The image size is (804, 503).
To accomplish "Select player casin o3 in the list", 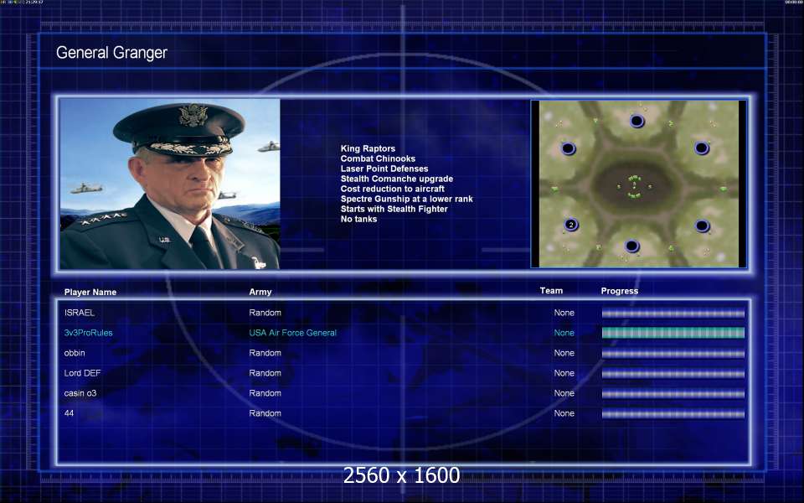I will pos(80,393).
